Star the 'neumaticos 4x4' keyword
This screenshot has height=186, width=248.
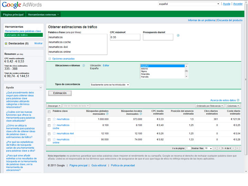pyautogui.click(x=54, y=133)
